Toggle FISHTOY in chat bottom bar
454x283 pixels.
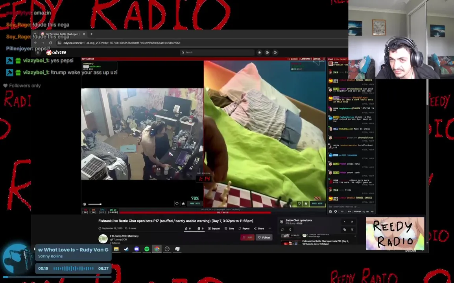pos(358,211)
